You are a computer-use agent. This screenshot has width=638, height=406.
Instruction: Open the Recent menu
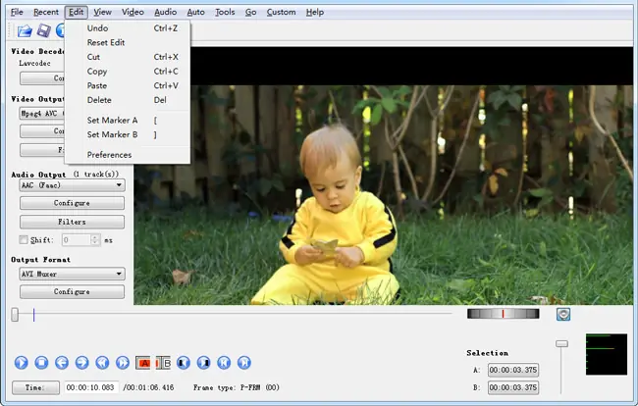coord(46,12)
